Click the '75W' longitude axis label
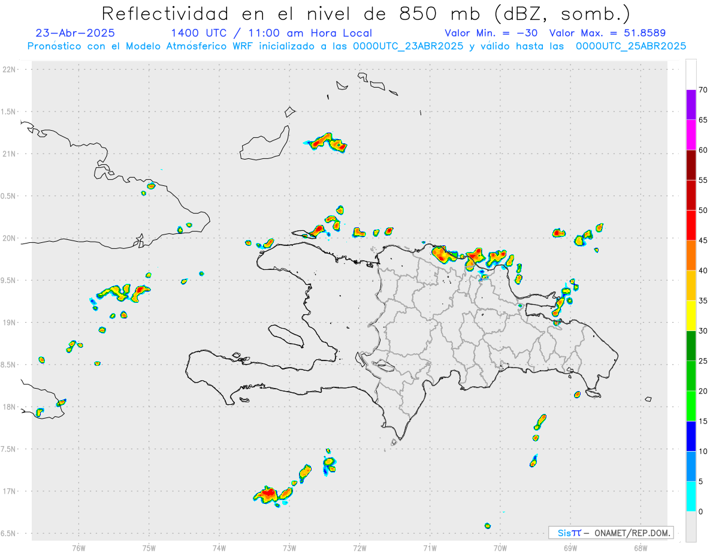 (x=149, y=548)
